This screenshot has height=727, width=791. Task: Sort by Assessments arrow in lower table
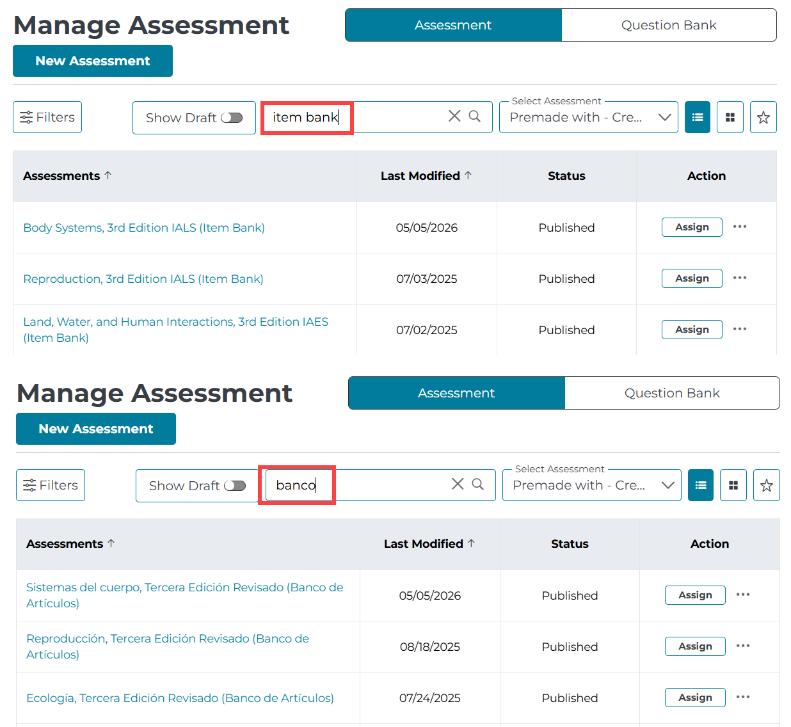pyautogui.click(x=111, y=543)
